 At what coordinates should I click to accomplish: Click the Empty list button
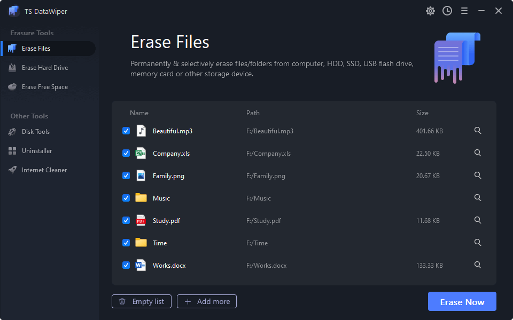pyautogui.click(x=142, y=301)
